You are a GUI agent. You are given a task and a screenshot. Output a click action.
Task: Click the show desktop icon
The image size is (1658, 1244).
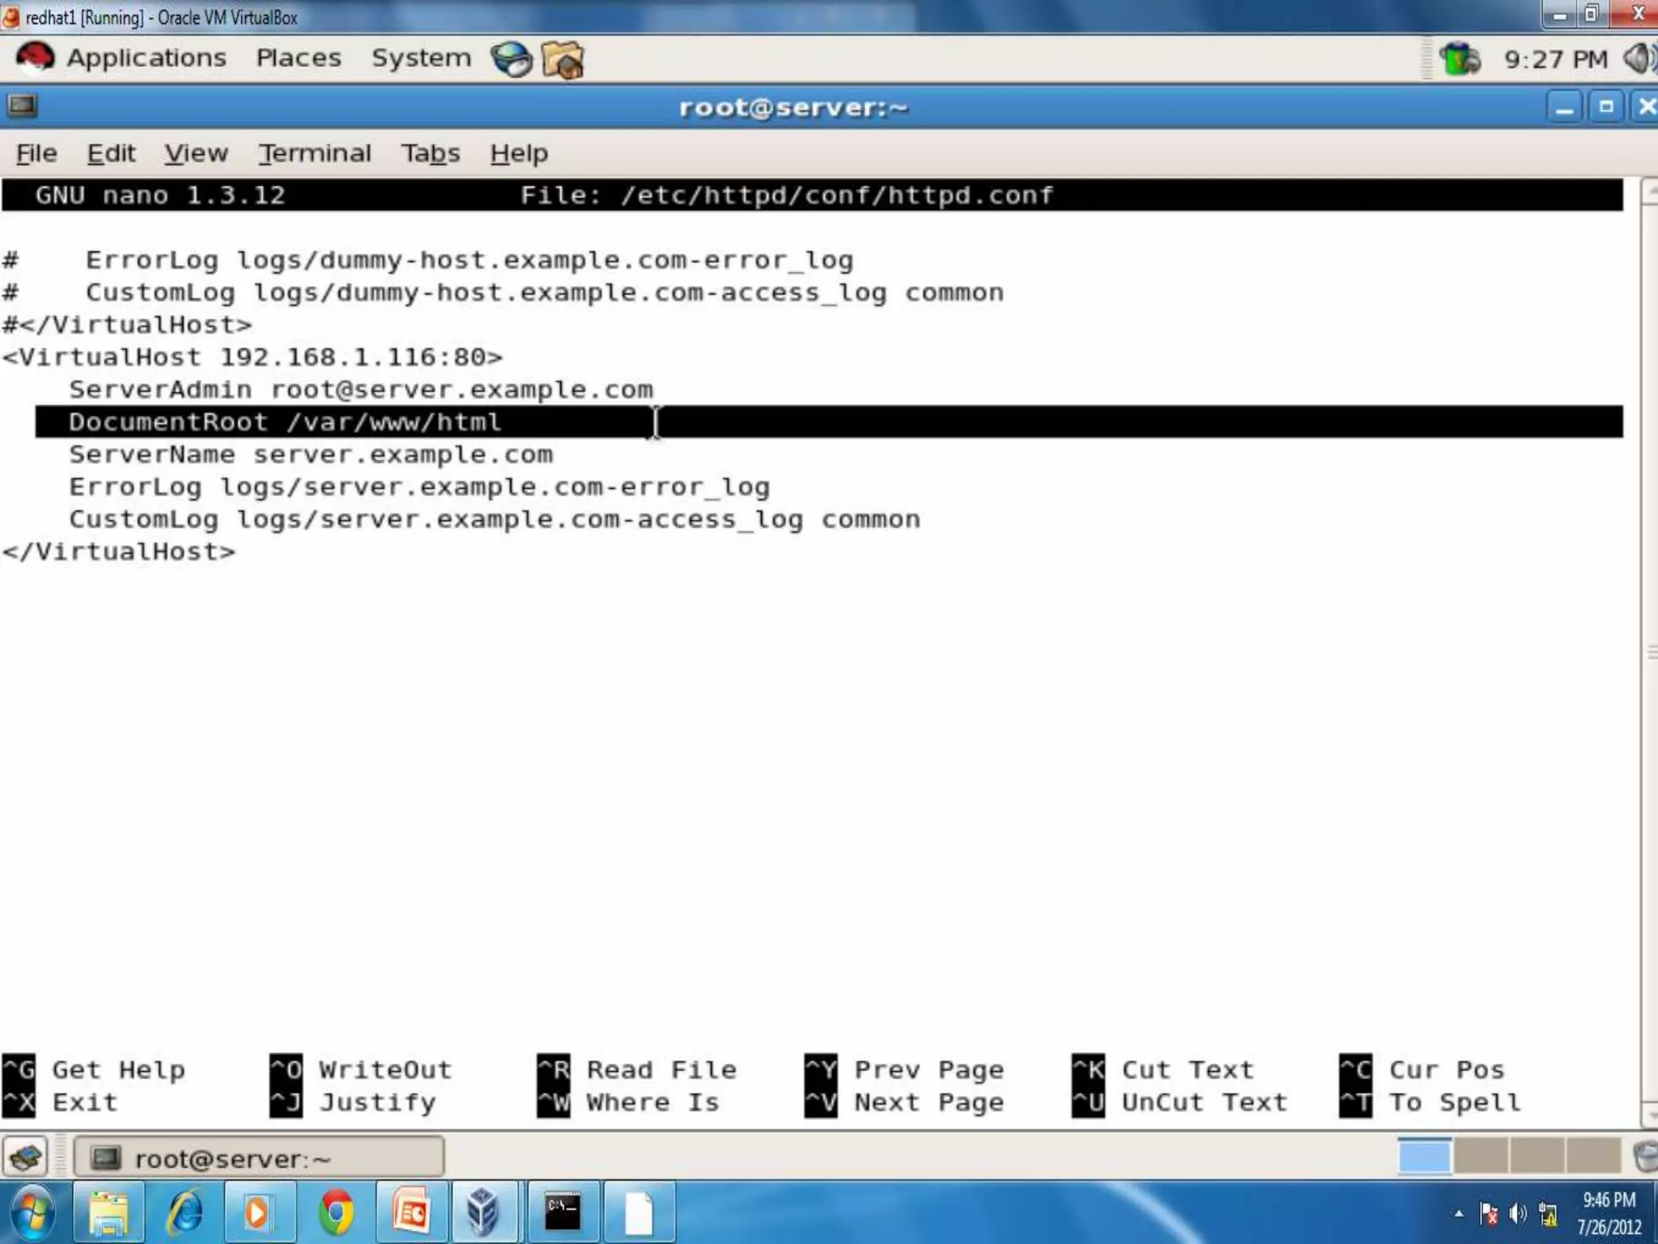point(26,1157)
